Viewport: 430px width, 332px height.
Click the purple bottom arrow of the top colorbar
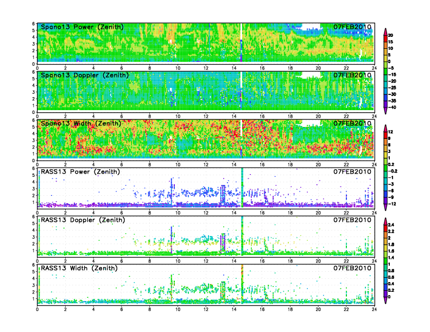tap(385, 111)
